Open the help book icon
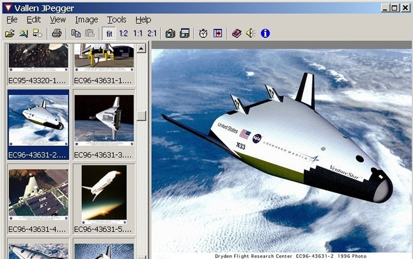 (236, 33)
